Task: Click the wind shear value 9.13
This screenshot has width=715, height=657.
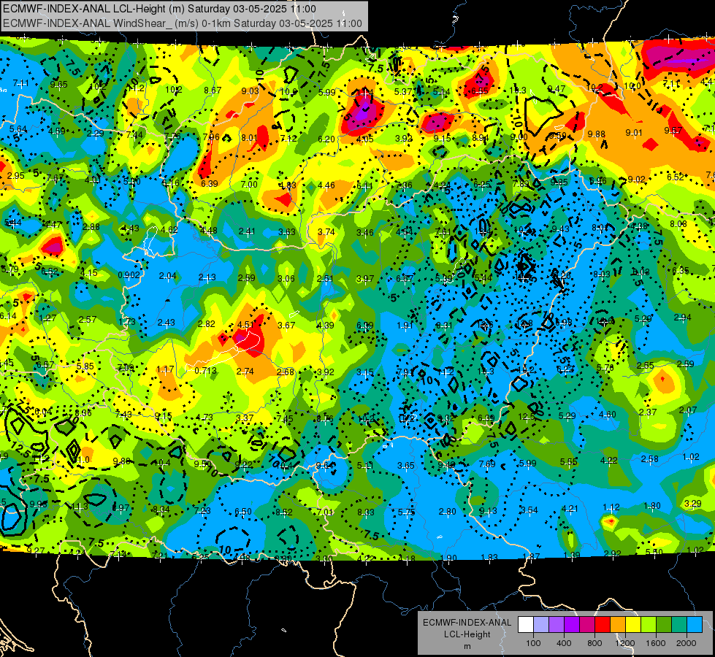Action: [x=488, y=511]
